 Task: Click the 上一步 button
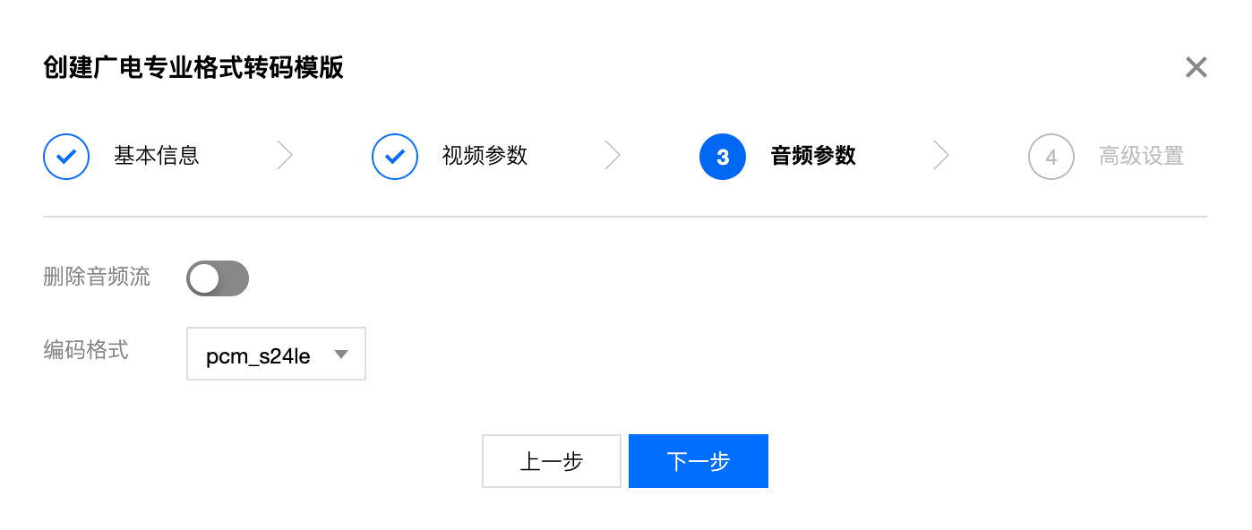click(552, 461)
